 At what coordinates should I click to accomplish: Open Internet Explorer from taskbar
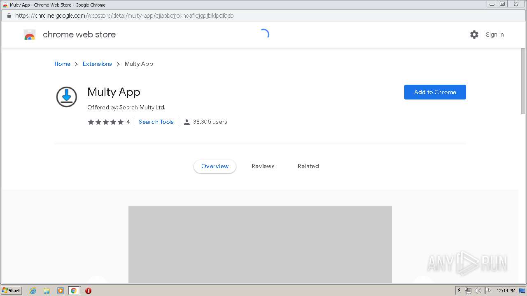coord(33,291)
